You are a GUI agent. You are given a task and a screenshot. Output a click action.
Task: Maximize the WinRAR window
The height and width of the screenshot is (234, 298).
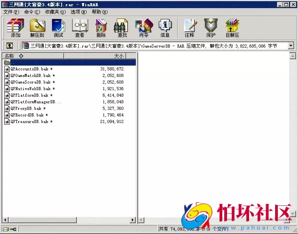click(x=286, y=5)
